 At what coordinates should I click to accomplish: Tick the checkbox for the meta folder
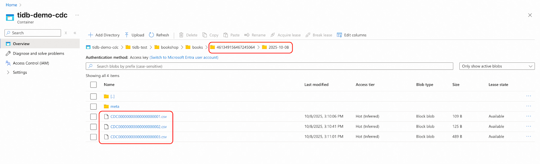93,107
